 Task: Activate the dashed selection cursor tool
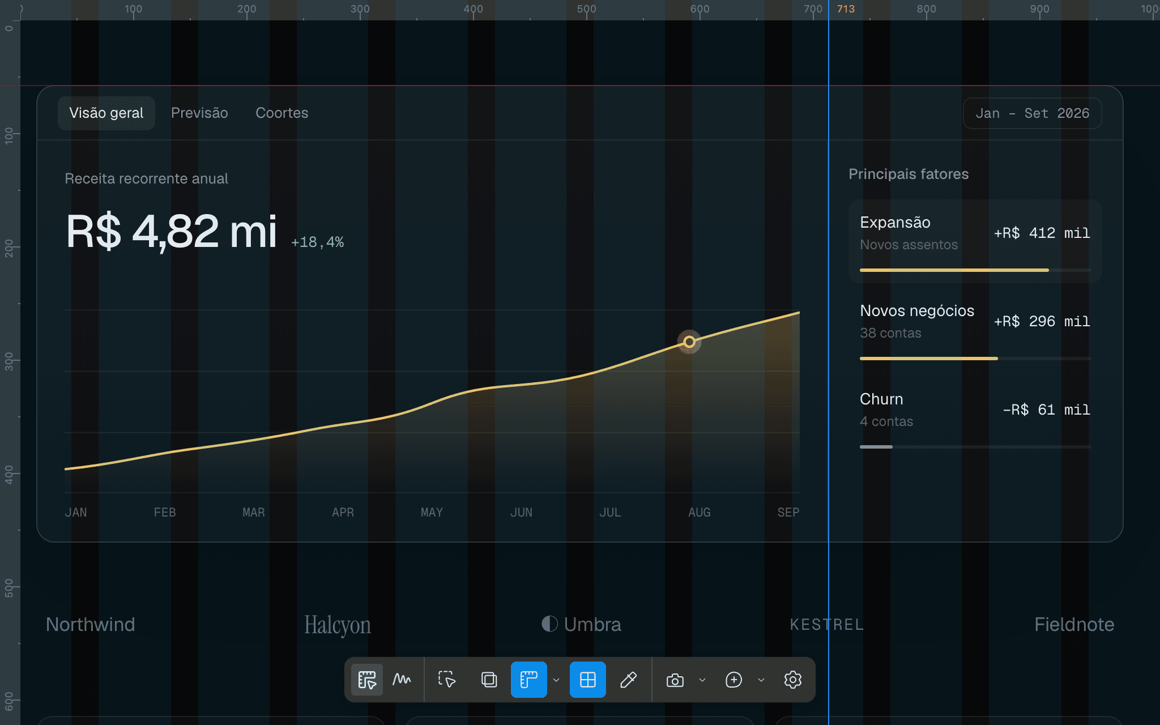tap(447, 680)
